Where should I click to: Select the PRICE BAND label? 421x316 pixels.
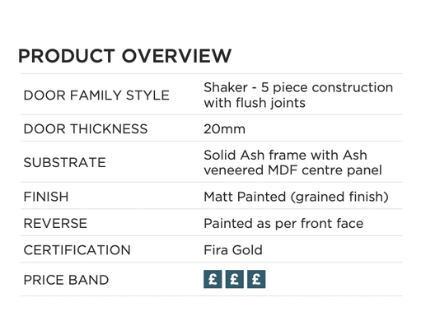pos(66,280)
